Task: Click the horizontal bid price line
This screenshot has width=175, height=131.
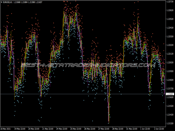Action: coord(87,94)
